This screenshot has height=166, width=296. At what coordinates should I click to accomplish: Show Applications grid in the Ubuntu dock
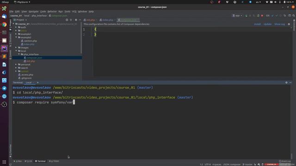4,162
